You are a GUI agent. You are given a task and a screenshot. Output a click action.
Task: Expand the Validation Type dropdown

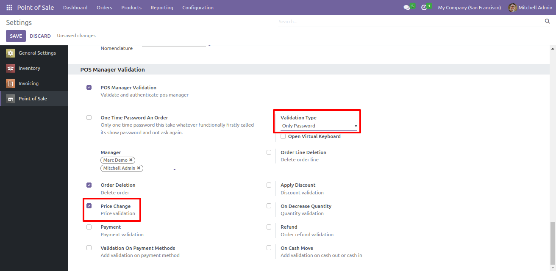point(320,126)
